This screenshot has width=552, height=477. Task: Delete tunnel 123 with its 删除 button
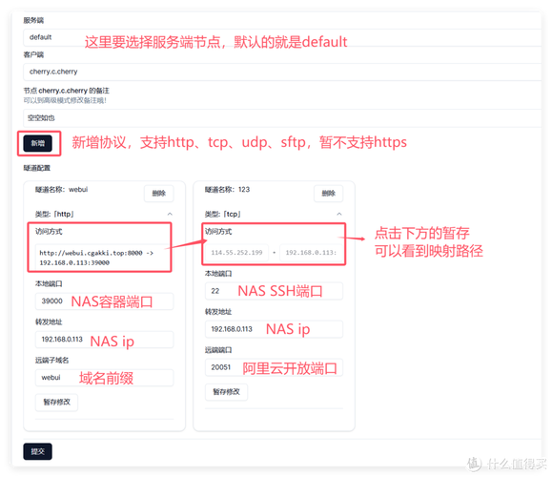point(329,193)
